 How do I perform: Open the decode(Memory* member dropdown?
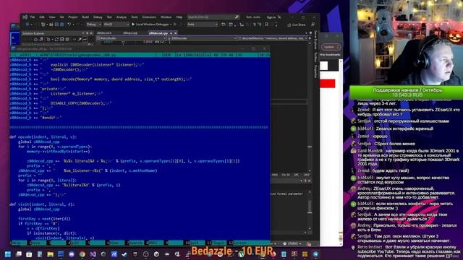[272, 38]
